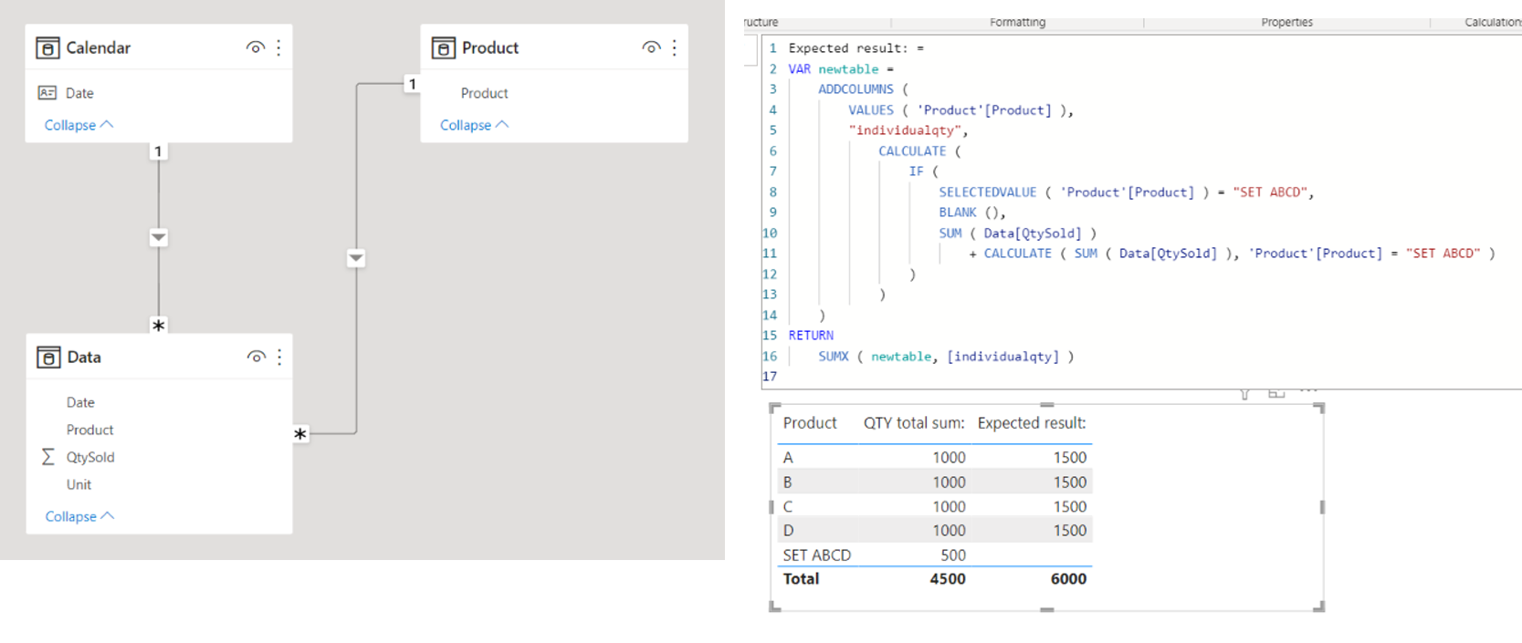
Task: Select Product field in Data table
Action: tap(89, 430)
